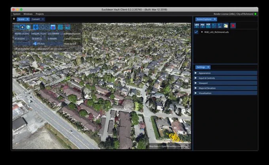Click the add folder icon in Scene Explorer
This screenshot has height=165, width=269.
[x=225, y=26]
